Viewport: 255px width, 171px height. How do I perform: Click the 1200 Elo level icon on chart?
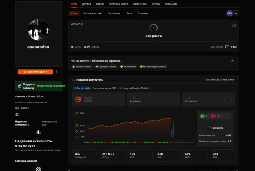[77, 126]
